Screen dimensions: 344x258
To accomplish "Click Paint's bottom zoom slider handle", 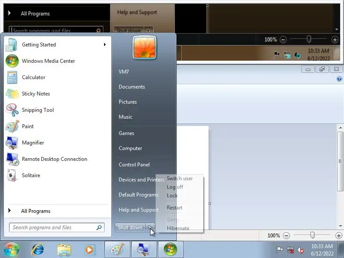I will [x=313, y=235].
